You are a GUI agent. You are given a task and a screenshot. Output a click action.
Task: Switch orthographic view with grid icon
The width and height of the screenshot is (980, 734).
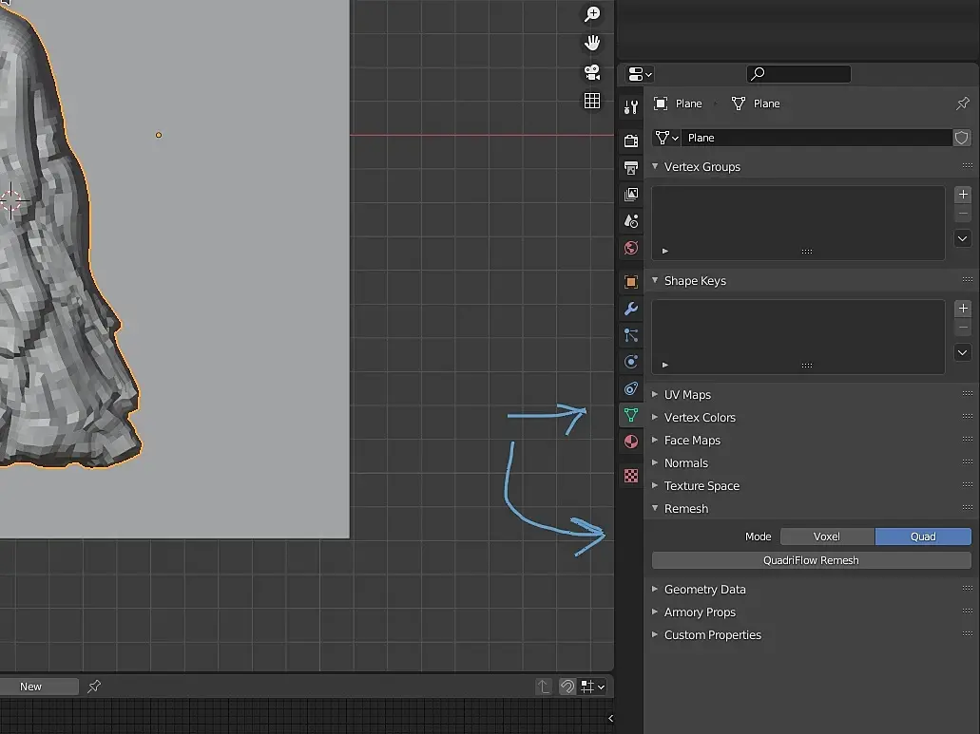[592, 101]
